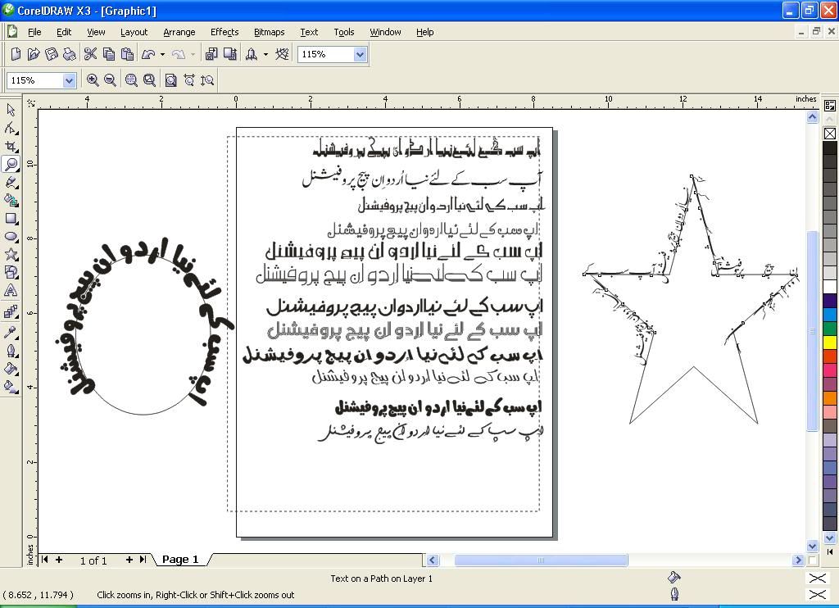839x608 pixels.
Task: Select the Eyedropper tool
Action: pos(11,333)
